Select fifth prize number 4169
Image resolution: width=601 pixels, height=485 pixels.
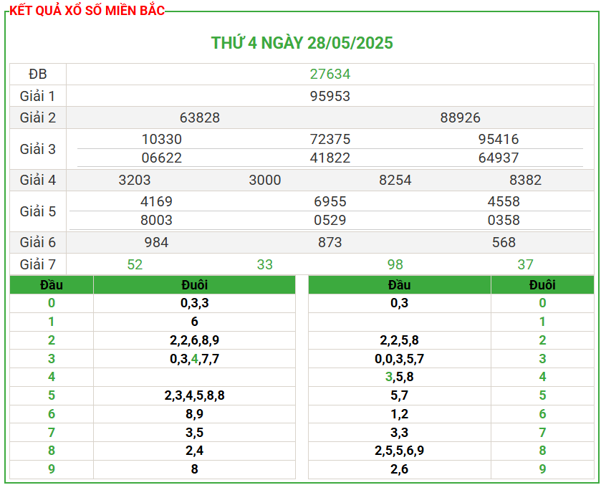(156, 201)
